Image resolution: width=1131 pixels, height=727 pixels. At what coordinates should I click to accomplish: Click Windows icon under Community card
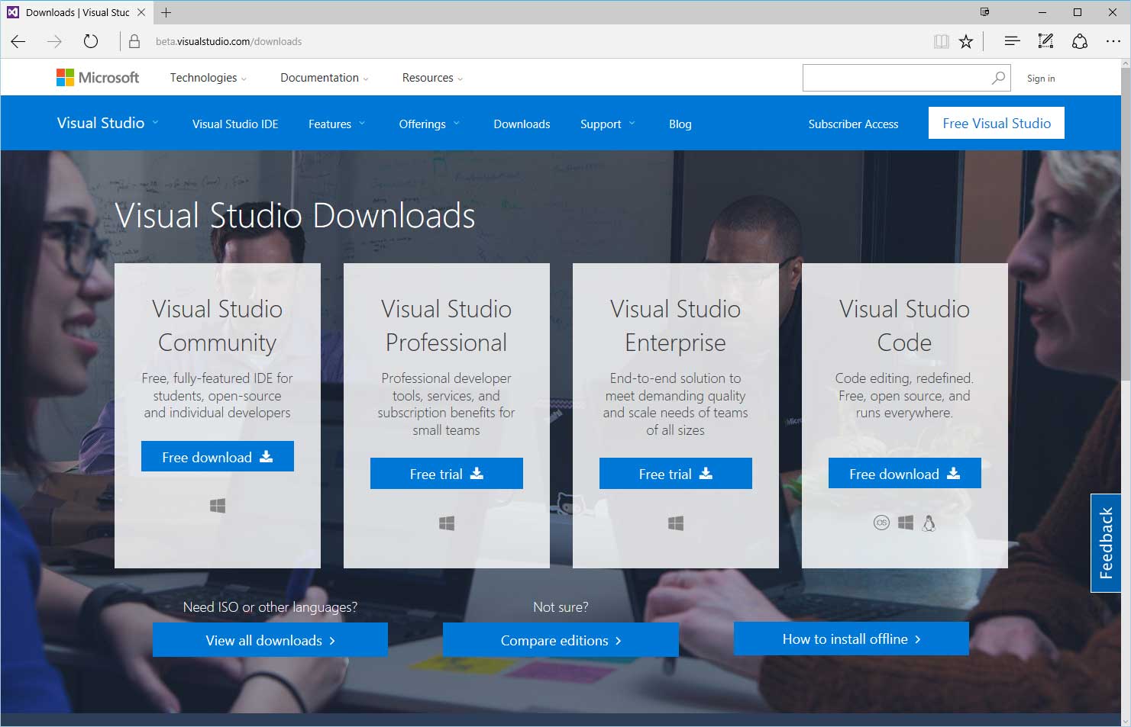click(x=218, y=506)
